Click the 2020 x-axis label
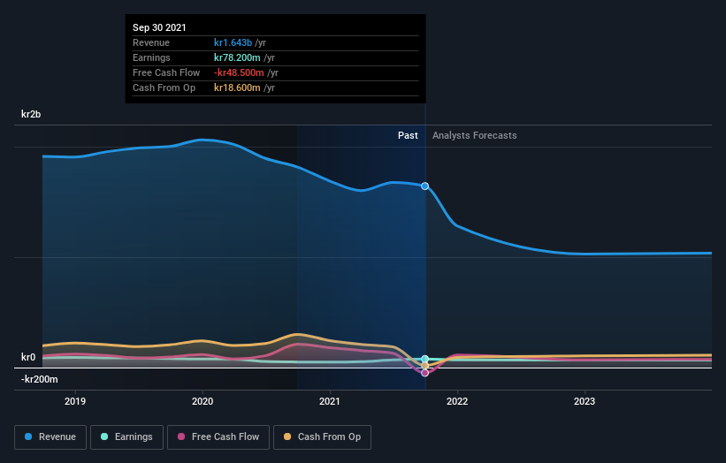The width and height of the screenshot is (726, 463). (x=203, y=401)
